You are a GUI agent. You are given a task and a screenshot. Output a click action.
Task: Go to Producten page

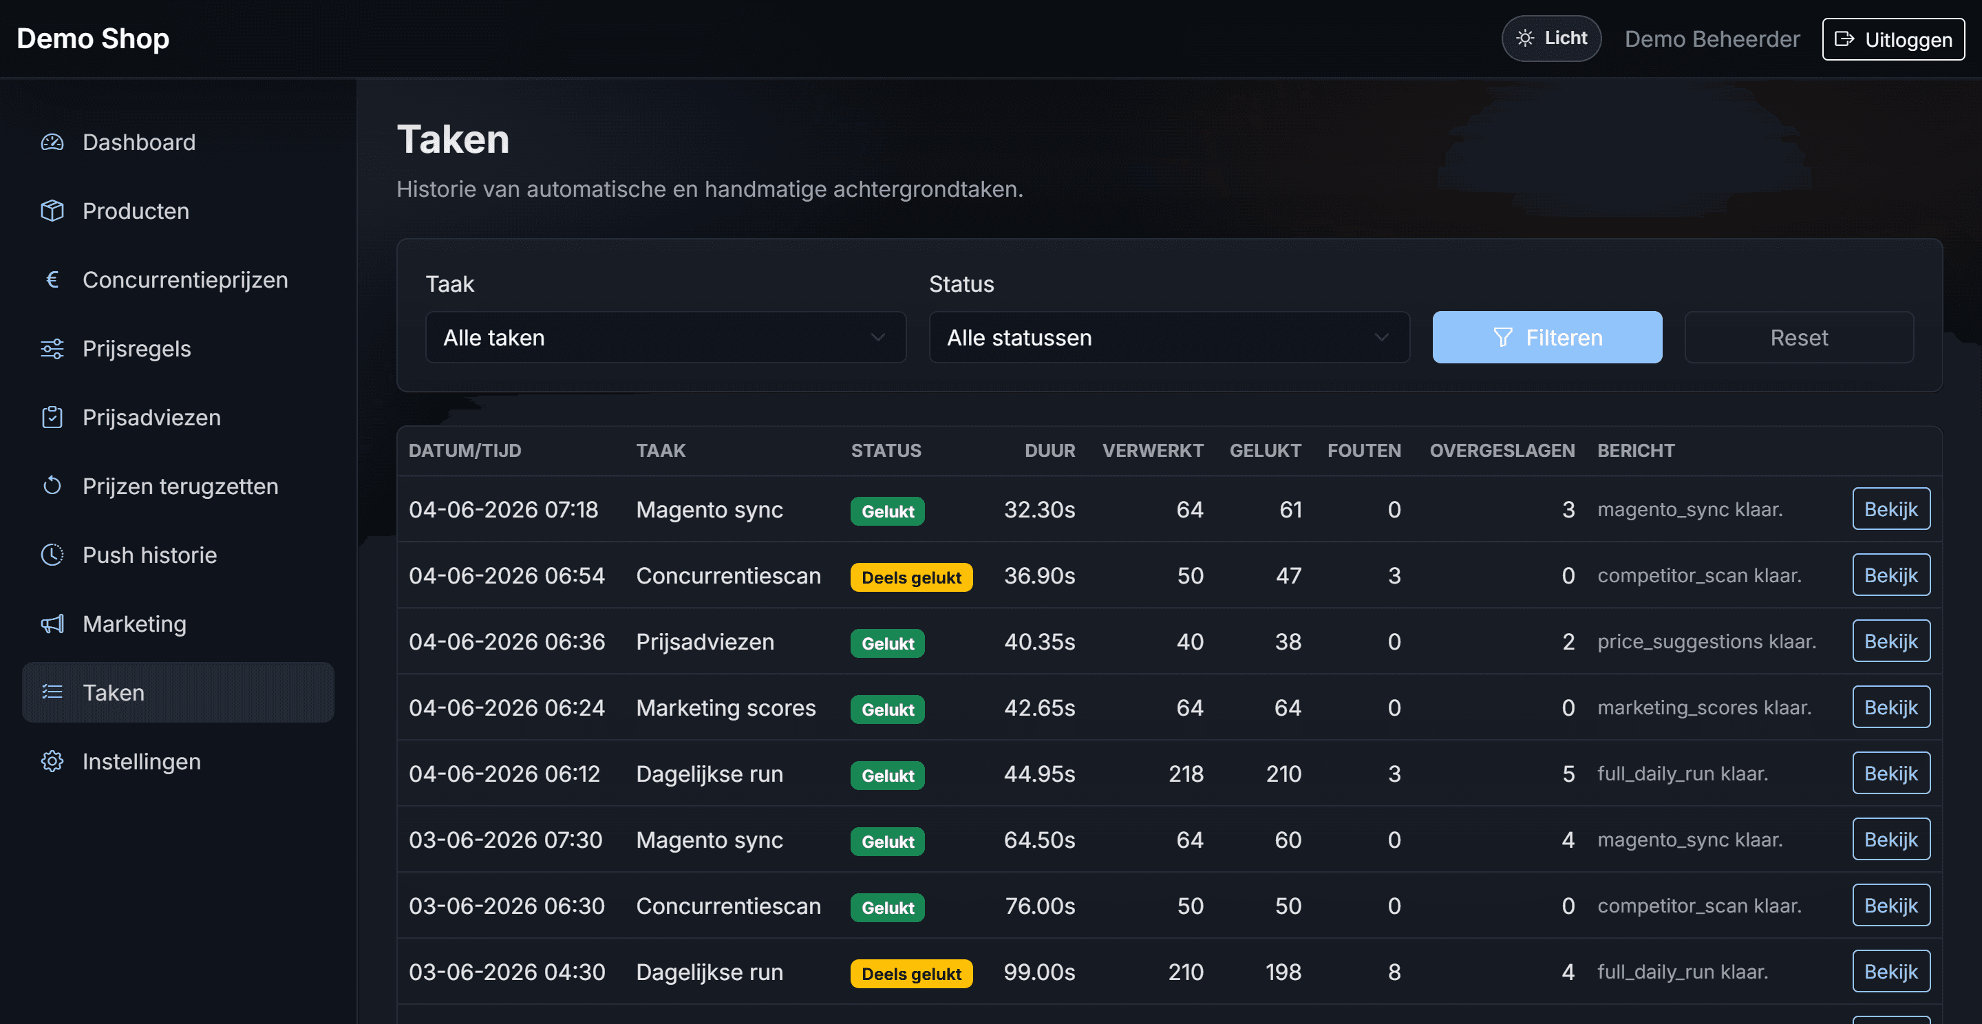coord(178,211)
